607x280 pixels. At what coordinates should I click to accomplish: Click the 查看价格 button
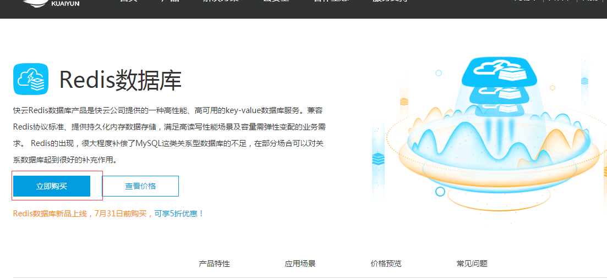140,186
